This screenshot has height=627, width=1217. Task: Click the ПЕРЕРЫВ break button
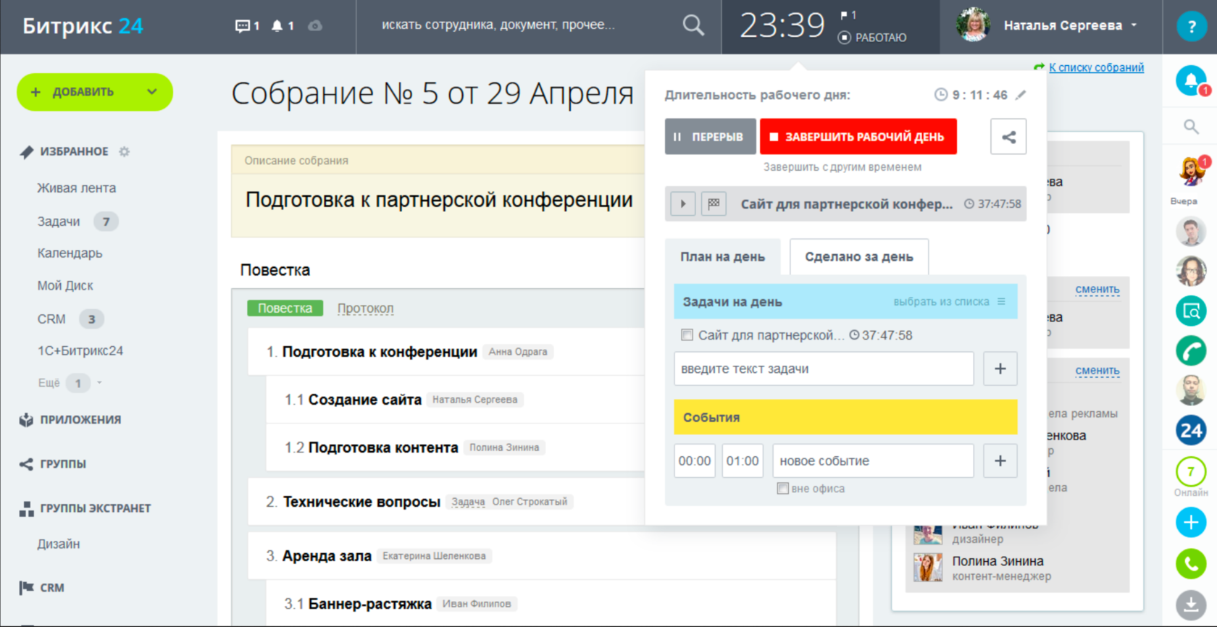pyautogui.click(x=710, y=137)
